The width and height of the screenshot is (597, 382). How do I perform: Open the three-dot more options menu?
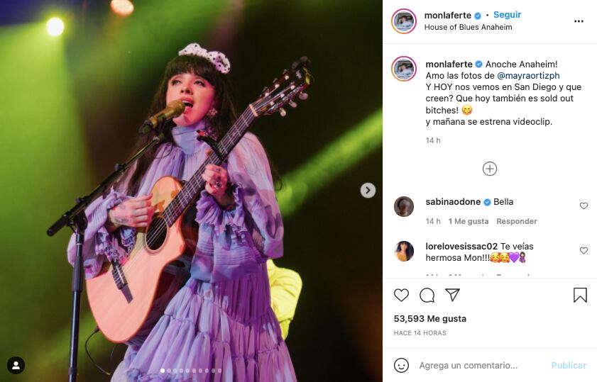579,21
